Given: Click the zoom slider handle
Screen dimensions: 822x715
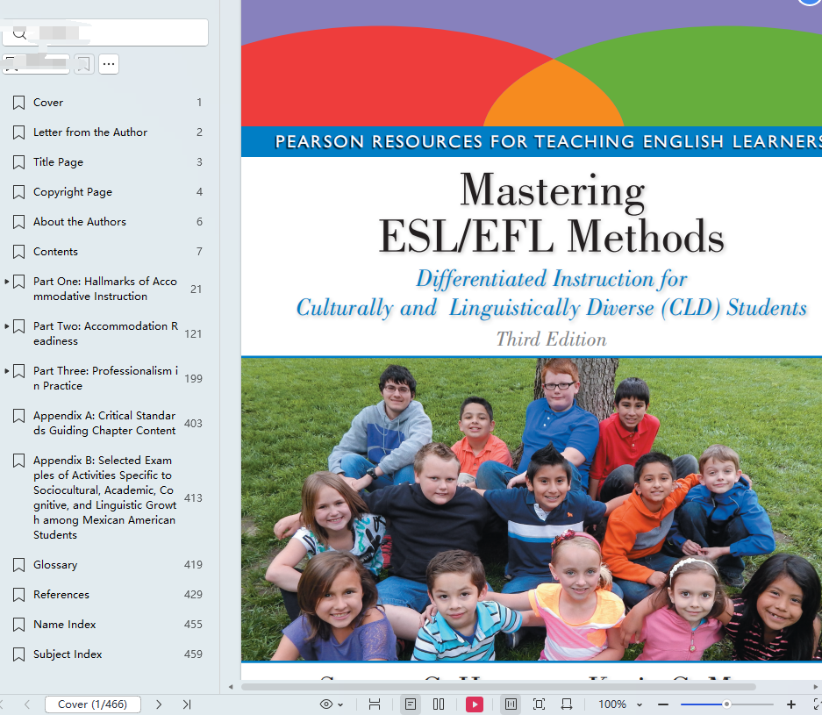Looking at the screenshot, I should (x=726, y=704).
